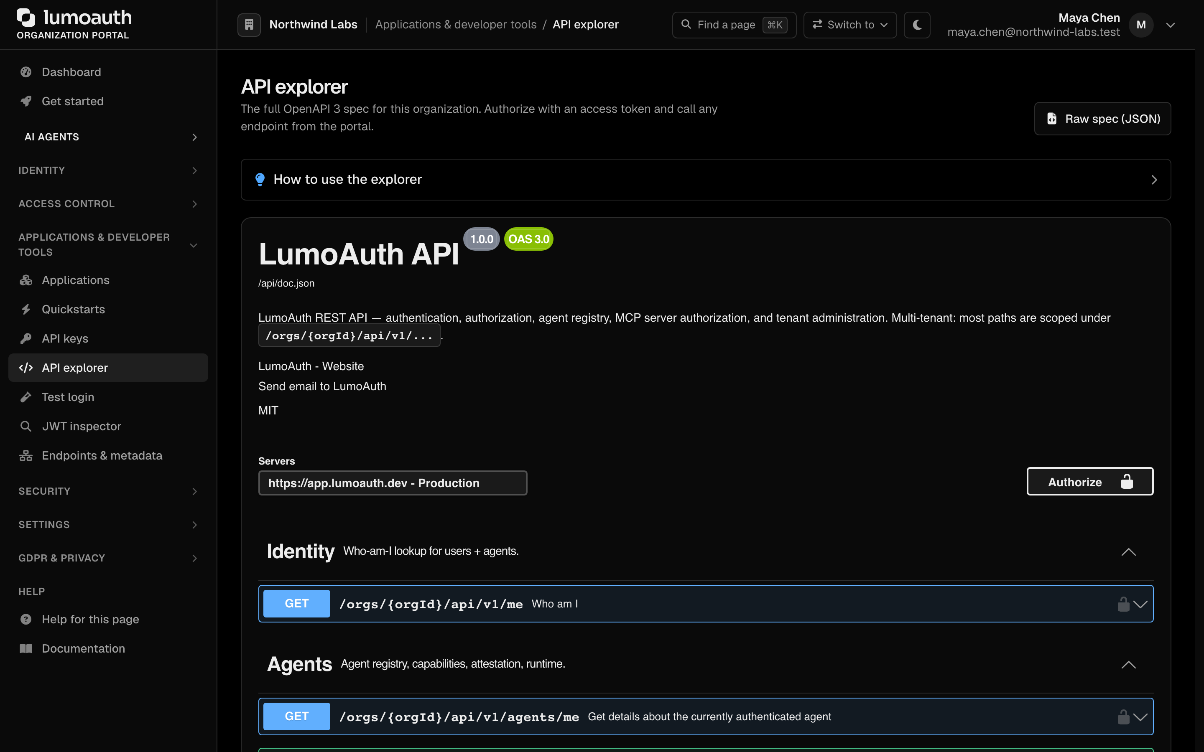Viewport: 1204px width, 752px height.
Task: Click the MIT license link
Action: (268, 410)
